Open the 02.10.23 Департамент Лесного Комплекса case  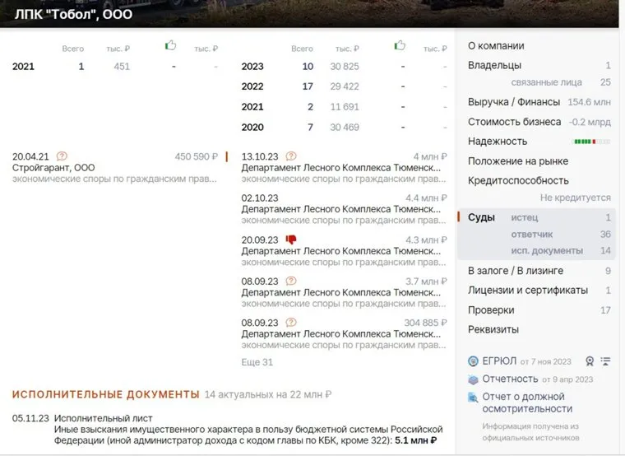pyautogui.click(x=337, y=209)
